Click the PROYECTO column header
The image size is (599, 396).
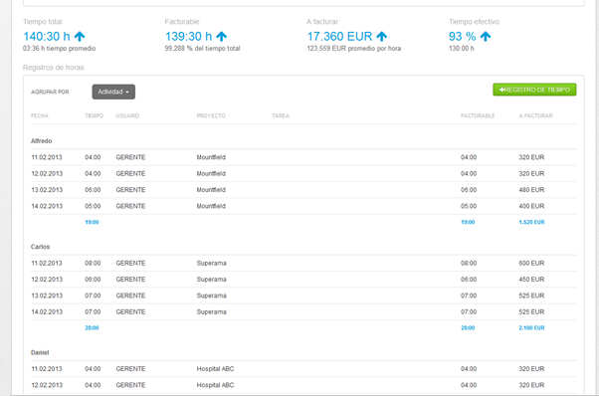pos(211,115)
